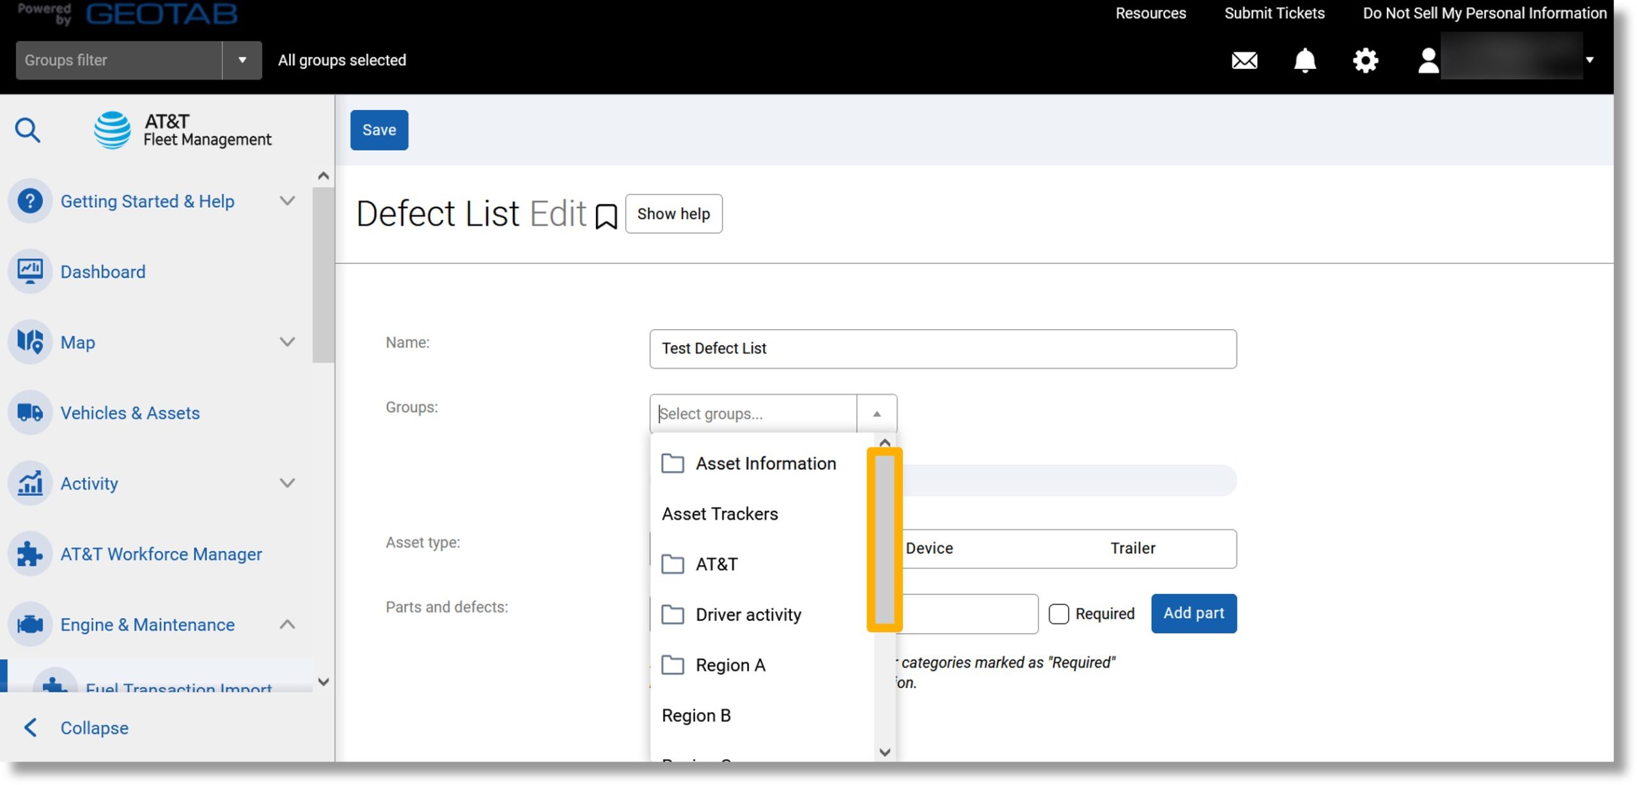Click Add part button
The height and width of the screenshot is (785, 1637).
point(1193,613)
